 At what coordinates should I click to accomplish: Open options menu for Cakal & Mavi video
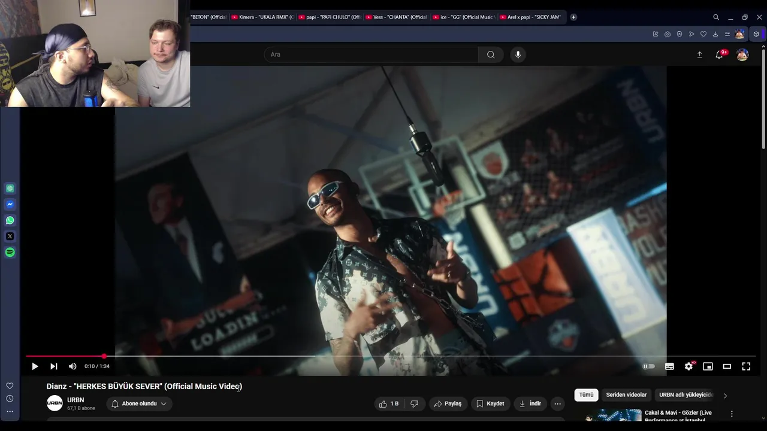point(732,414)
